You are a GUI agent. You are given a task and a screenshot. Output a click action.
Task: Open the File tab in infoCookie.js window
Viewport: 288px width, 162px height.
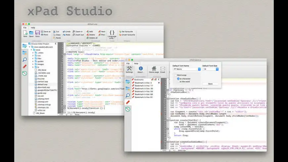[128, 63]
